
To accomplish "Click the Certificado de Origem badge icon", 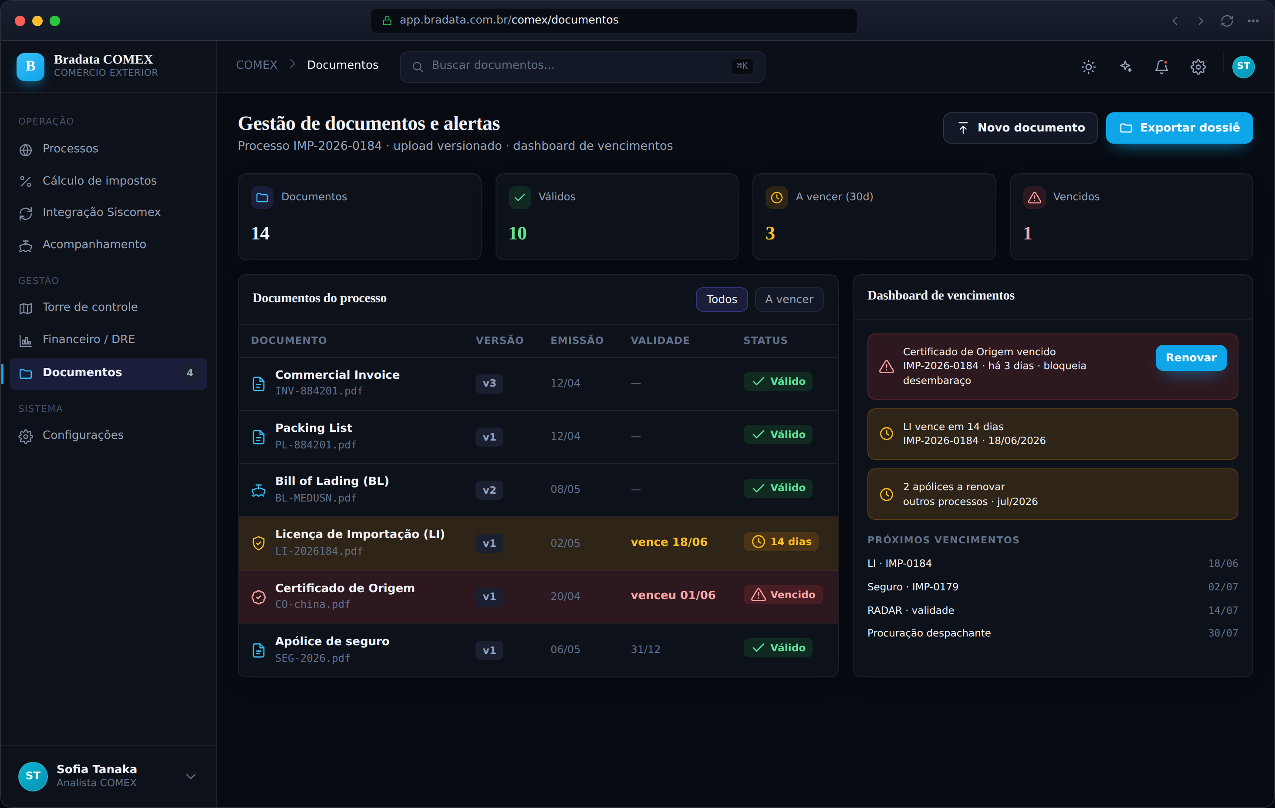I will coord(258,597).
